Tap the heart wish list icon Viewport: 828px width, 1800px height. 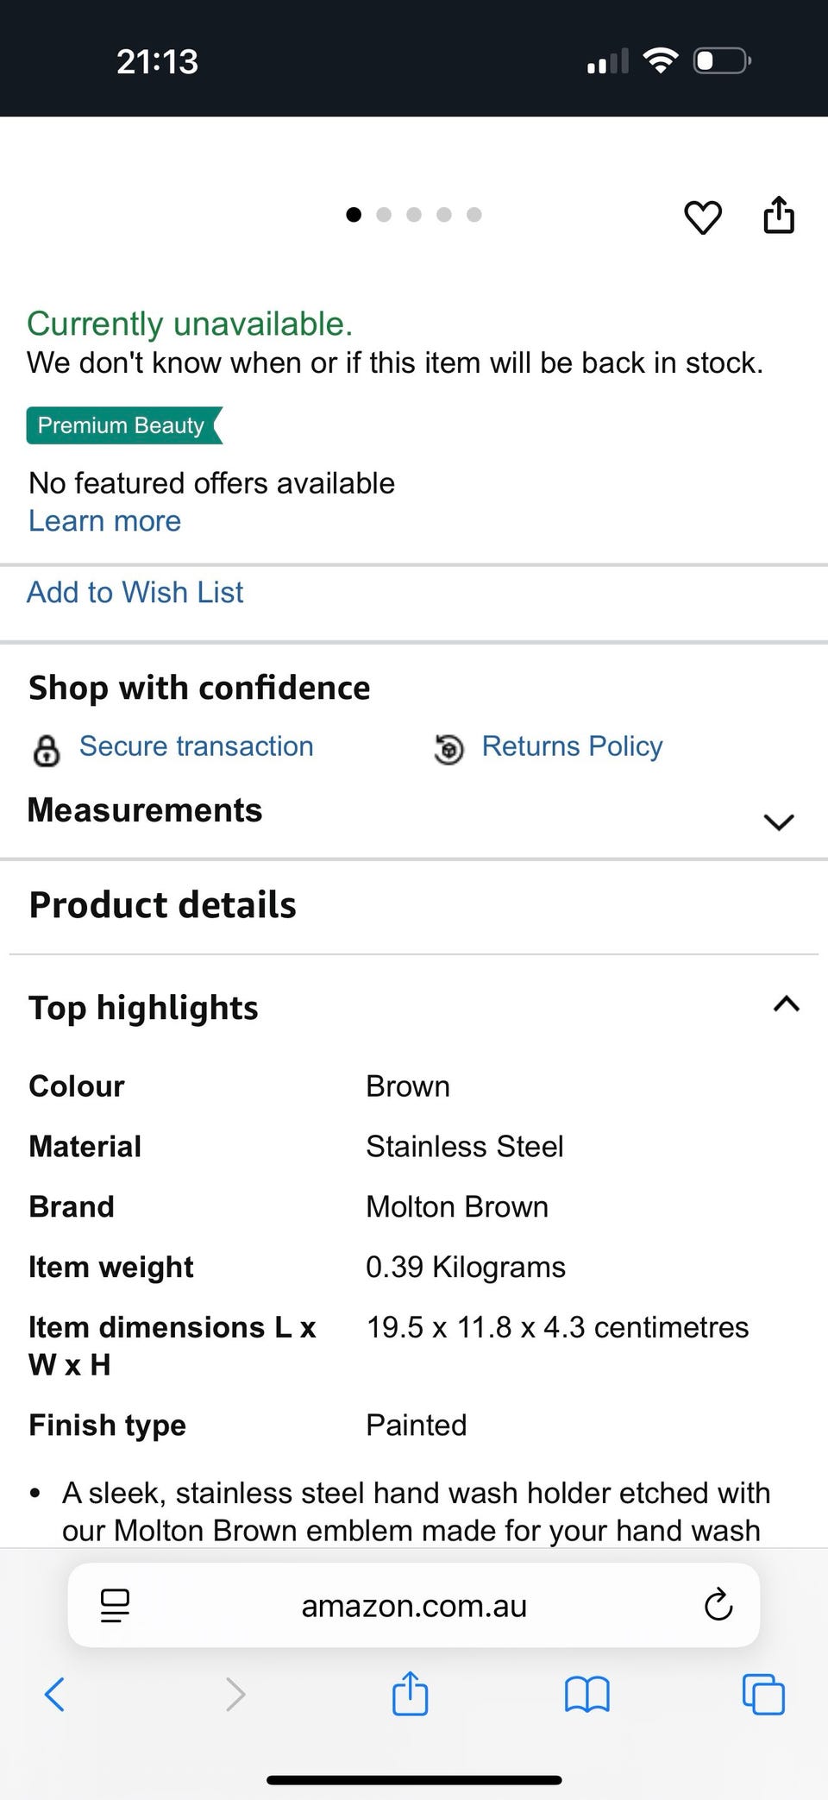(x=702, y=217)
